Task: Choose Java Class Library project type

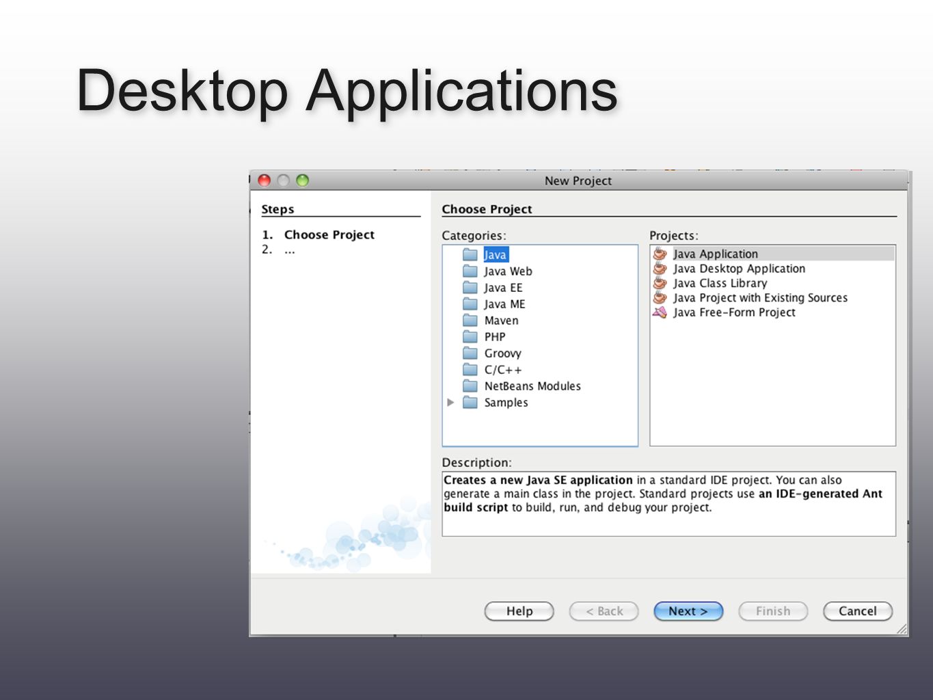Action: click(720, 283)
